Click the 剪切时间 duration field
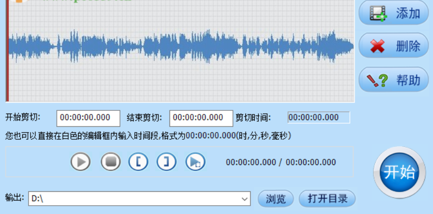This screenshot has width=433, height=214. point(319,118)
